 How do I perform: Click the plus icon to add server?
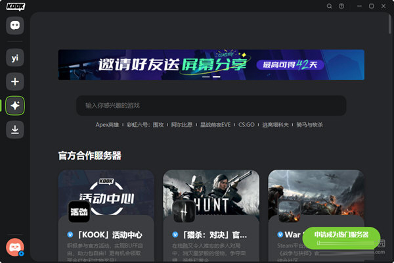[15, 82]
